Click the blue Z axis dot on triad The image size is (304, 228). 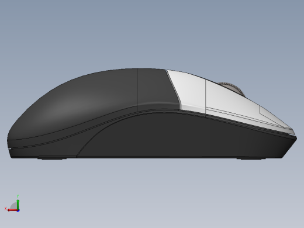click(18, 210)
